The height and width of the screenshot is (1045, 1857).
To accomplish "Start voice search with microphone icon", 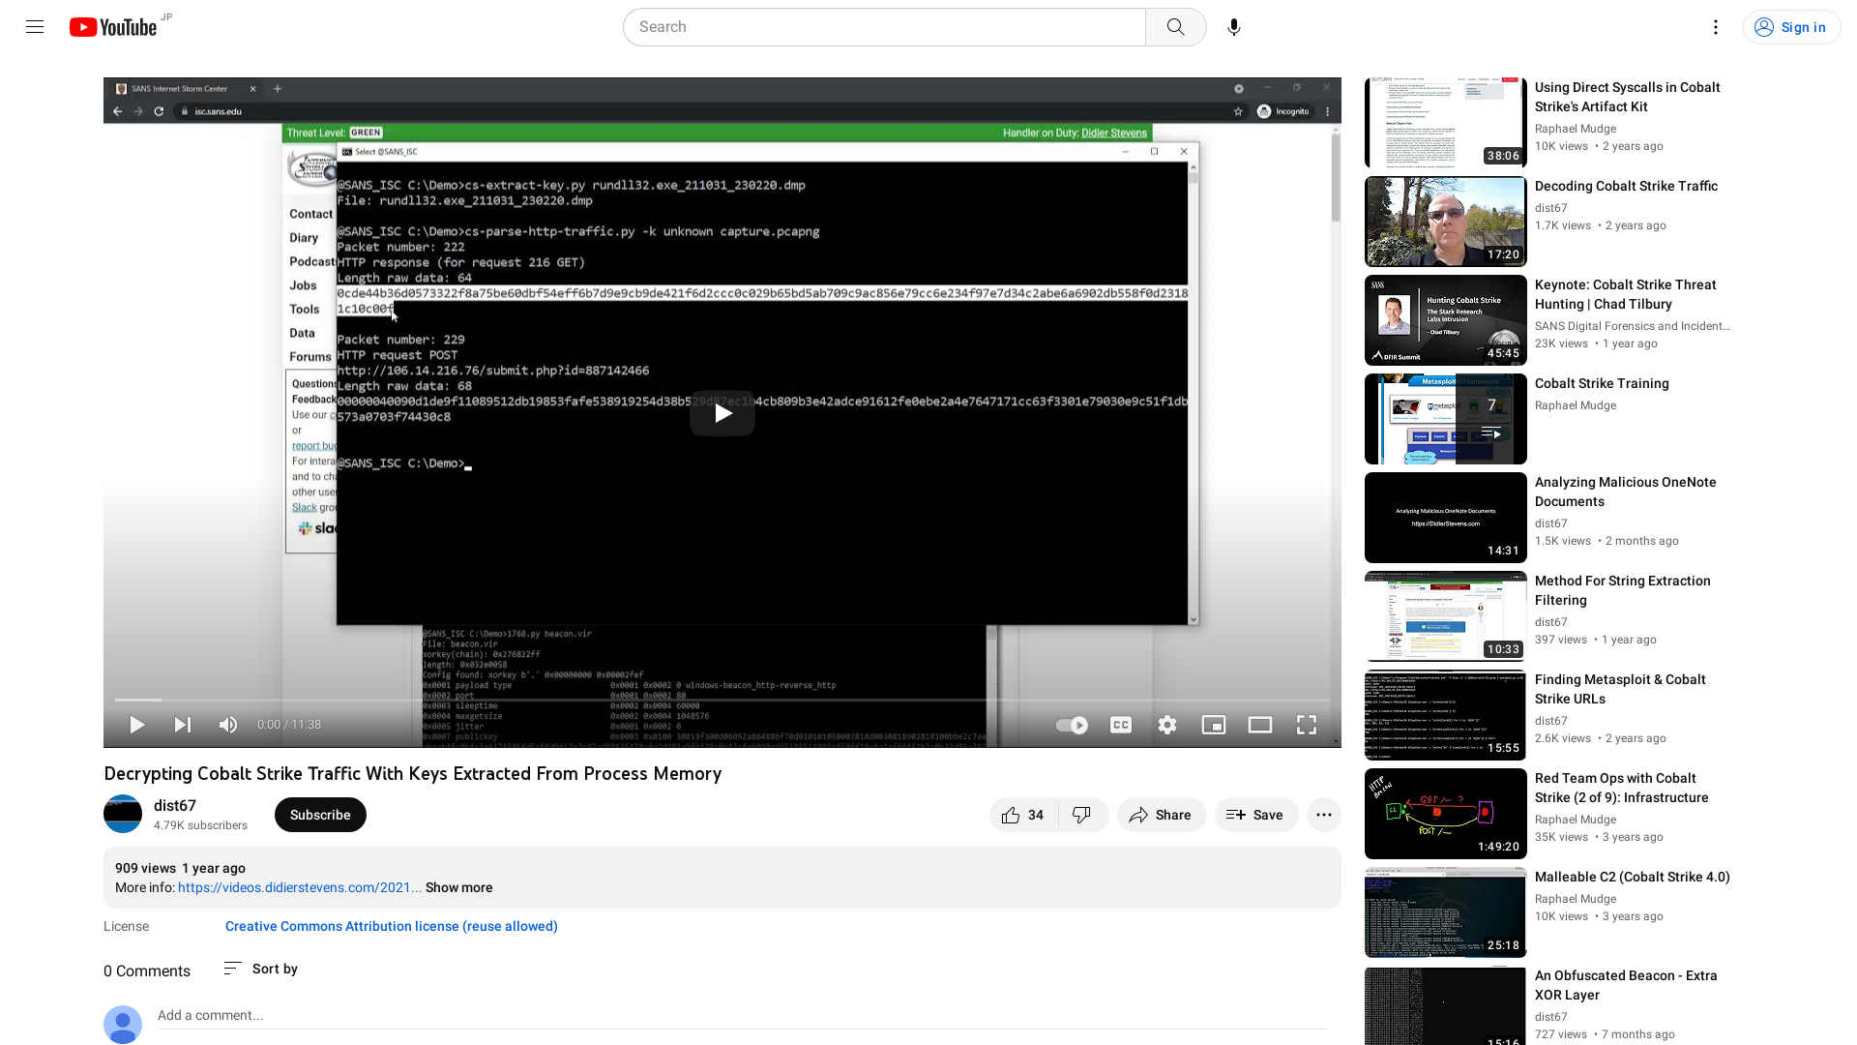I will click(x=1234, y=27).
